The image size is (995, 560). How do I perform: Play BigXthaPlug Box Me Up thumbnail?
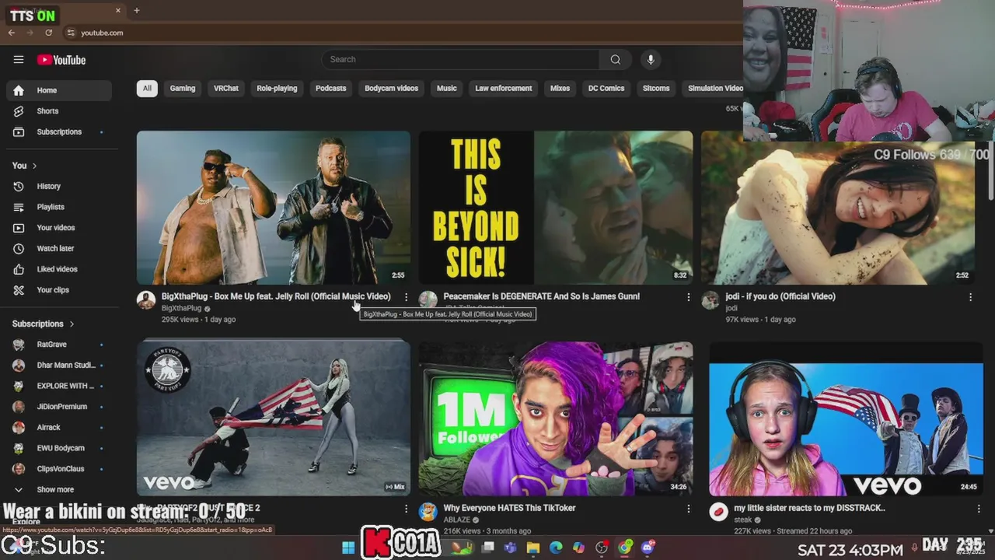(x=274, y=208)
